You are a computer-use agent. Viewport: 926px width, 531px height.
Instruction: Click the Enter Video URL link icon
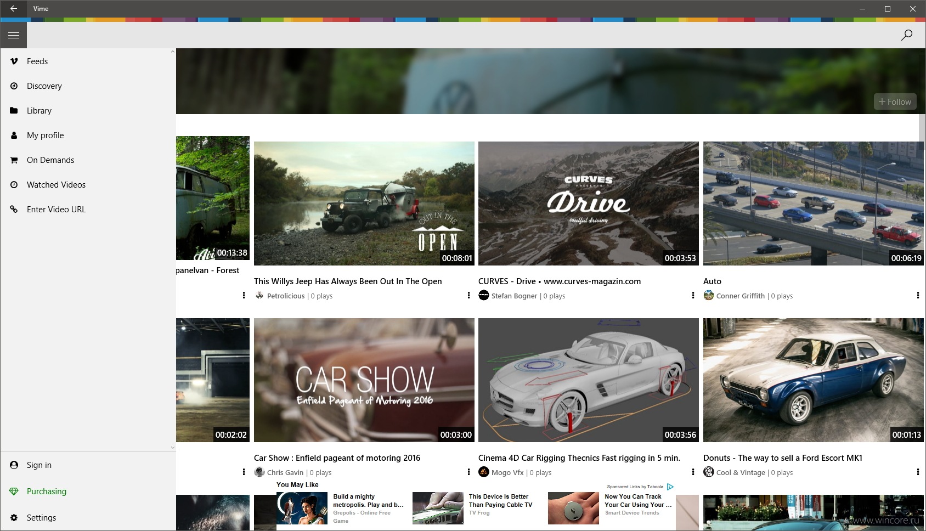point(14,210)
